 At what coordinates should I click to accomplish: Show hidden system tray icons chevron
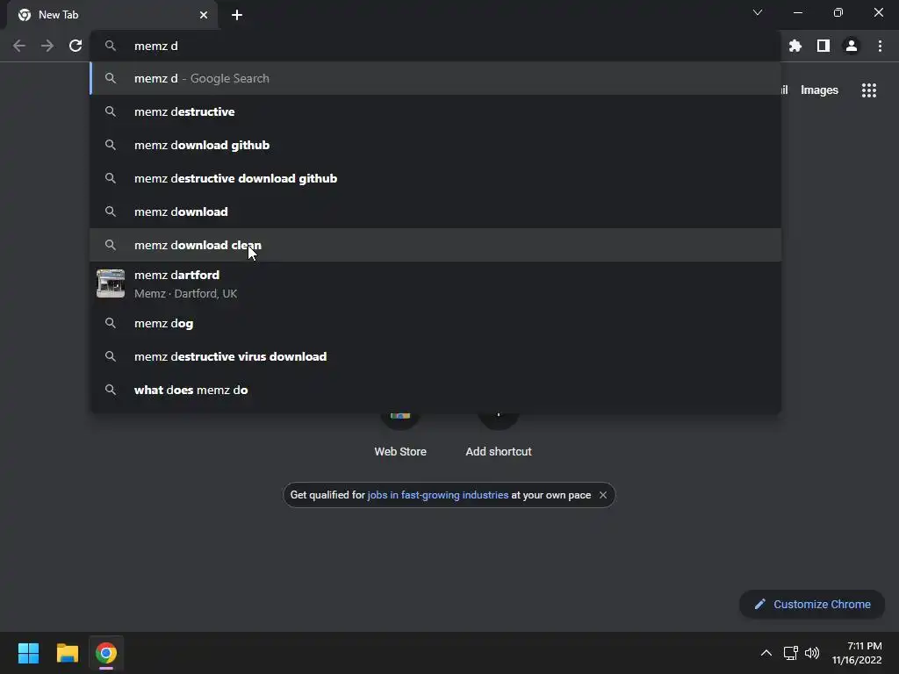[766, 653]
